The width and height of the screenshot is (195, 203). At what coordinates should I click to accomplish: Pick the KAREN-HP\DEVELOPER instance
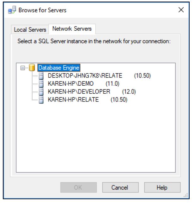pyautogui.click(x=92, y=92)
